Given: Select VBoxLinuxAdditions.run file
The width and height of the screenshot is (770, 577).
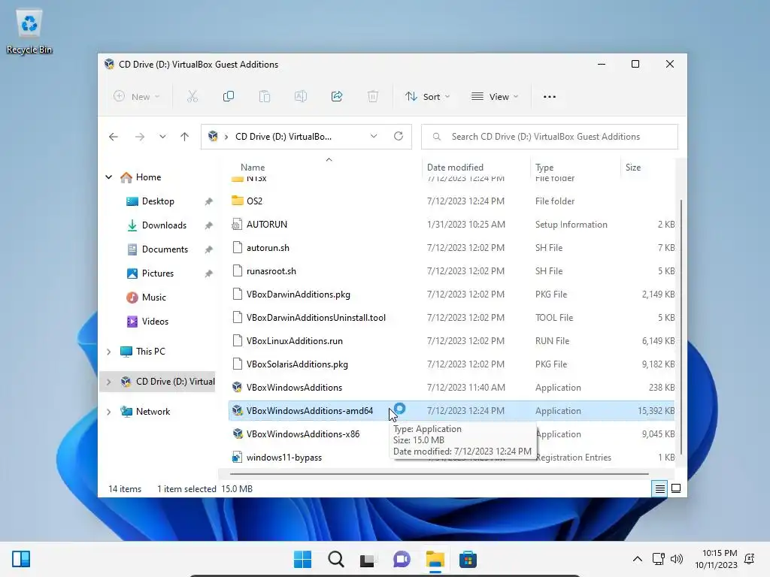Looking at the screenshot, I should [x=295, y=341].
